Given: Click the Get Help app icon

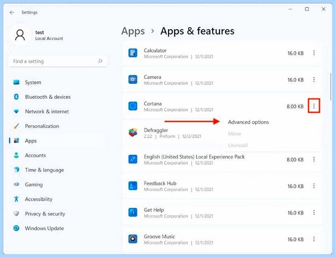Looking at the screenshot, I should [x=133, y=212].
